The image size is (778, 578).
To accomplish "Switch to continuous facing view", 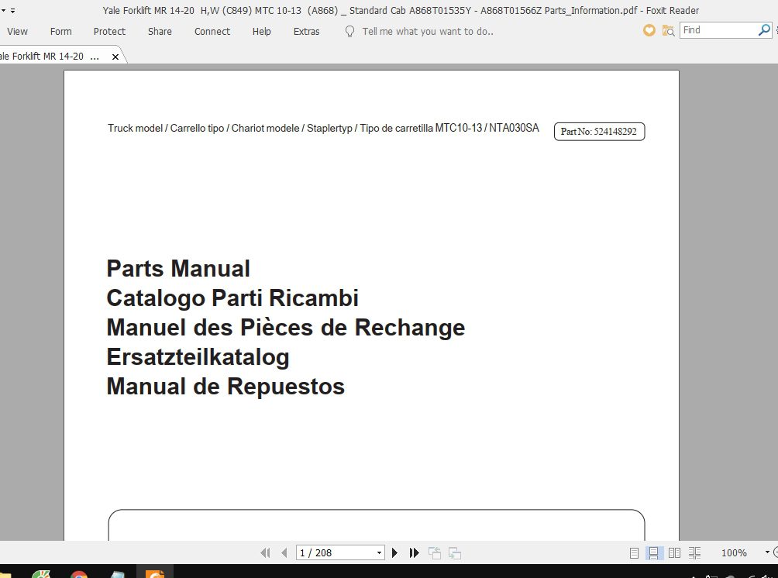I will (x=694, y=552).
